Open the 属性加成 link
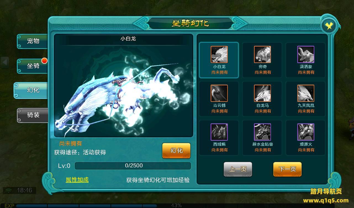The height and width of the screenshot is (208, 354). [77, 180]
